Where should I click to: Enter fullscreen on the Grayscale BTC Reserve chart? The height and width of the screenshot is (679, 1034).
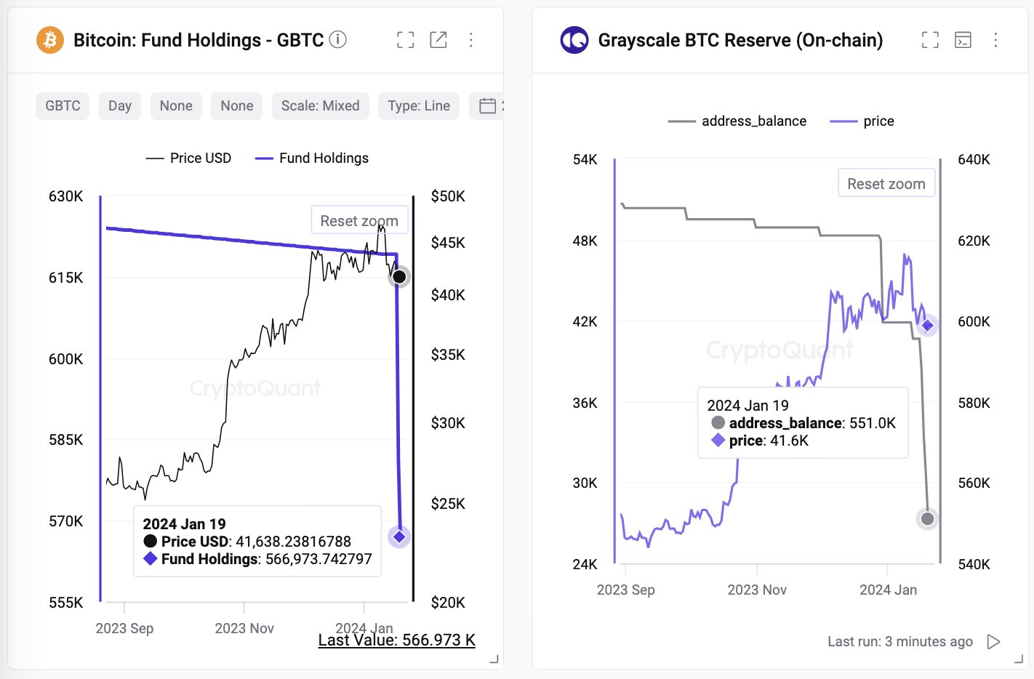[929, 40]
